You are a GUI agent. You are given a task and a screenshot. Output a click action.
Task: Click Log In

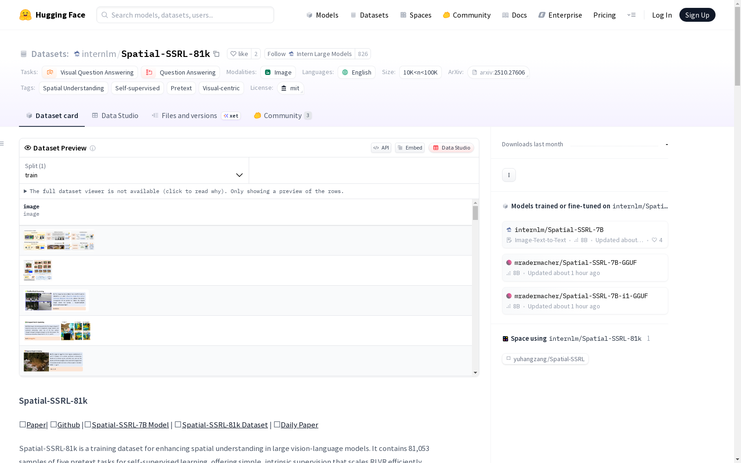(662, 15)
